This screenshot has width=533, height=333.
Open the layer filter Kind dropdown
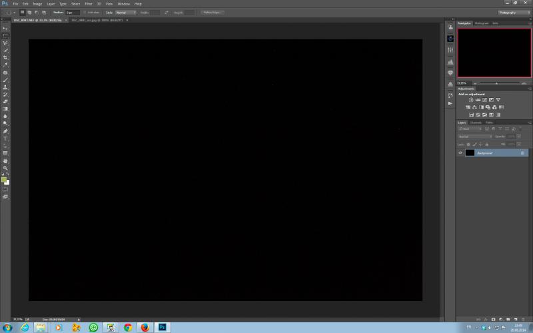pyautogui.click(x=470, y=129)
